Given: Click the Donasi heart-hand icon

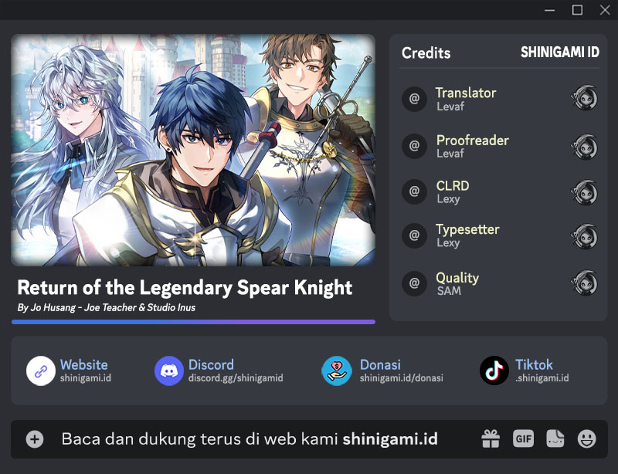Looking at the screenshot, I should click(x=337, y=371).
